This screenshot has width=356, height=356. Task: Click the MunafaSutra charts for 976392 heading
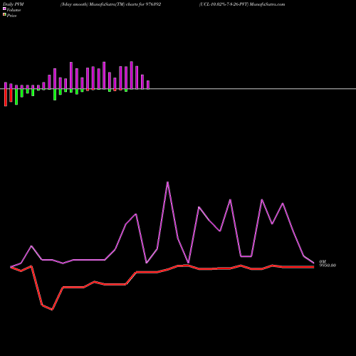(111, 4)
